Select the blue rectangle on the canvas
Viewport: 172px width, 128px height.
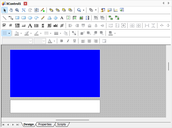[55, 73]
